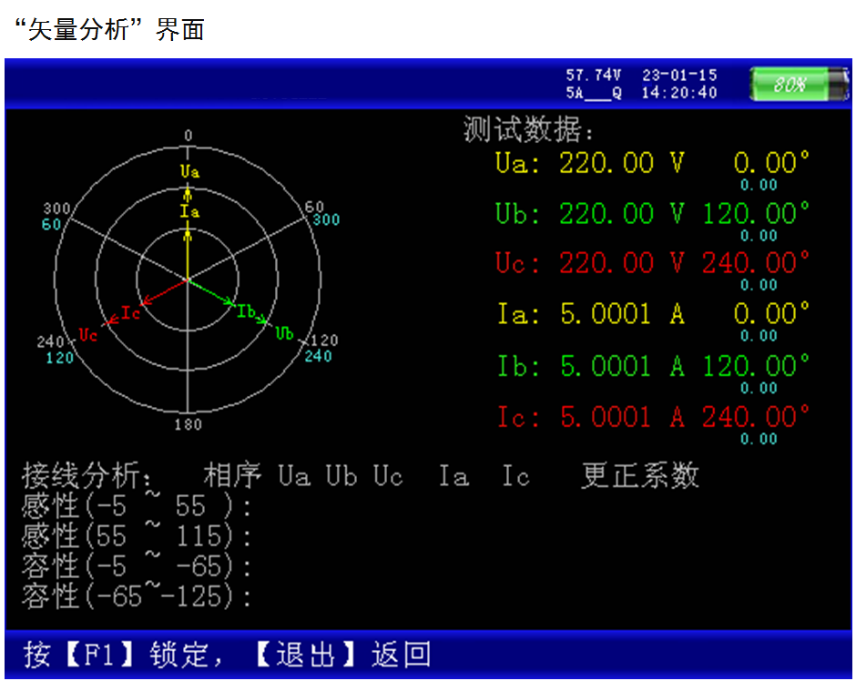Select the red Uc vector label
Screen dimensions: 856x681
87,334
